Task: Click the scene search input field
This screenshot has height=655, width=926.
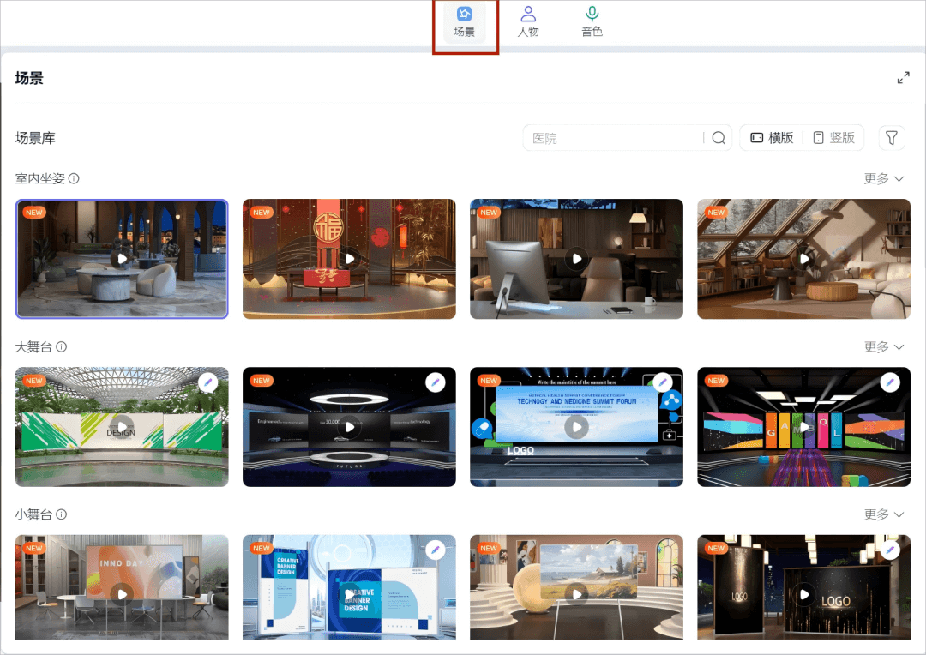Action: tap(613, 138)
